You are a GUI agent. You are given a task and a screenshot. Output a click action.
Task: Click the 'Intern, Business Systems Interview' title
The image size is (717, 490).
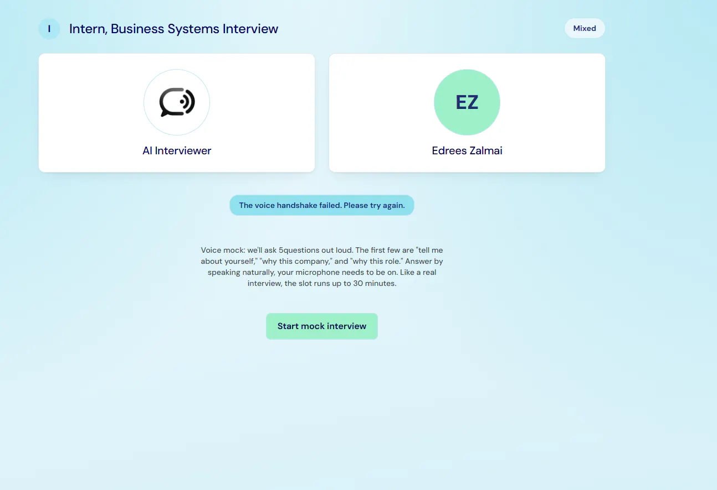174,29
